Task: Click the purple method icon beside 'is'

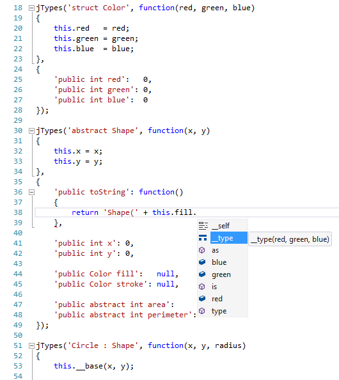Action: click(202, 287)
